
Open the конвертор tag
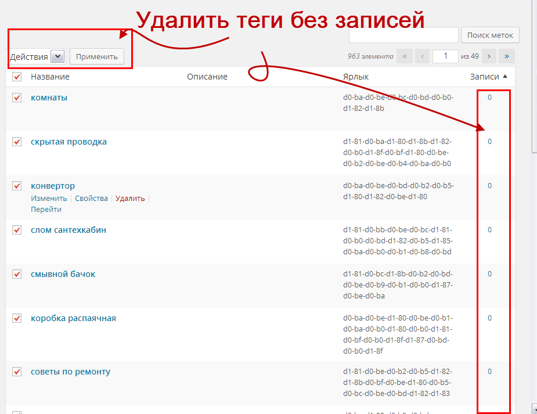53,186
